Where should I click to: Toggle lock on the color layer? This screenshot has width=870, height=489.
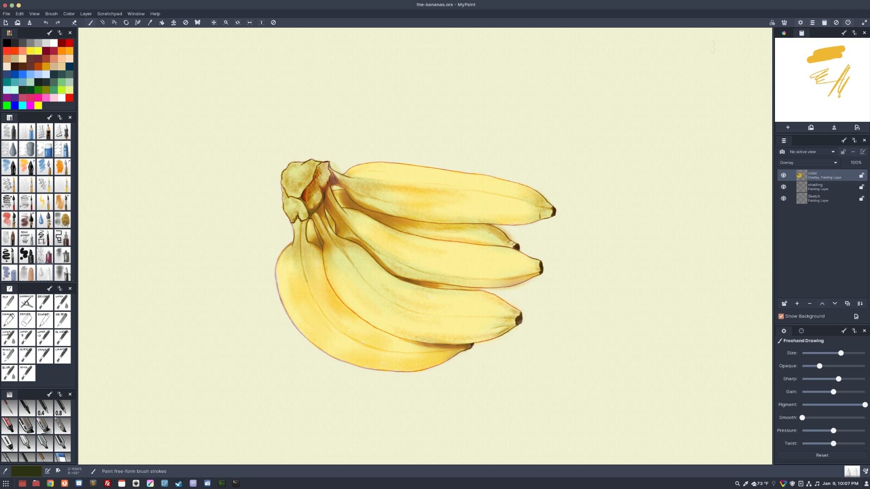[861, 175]
